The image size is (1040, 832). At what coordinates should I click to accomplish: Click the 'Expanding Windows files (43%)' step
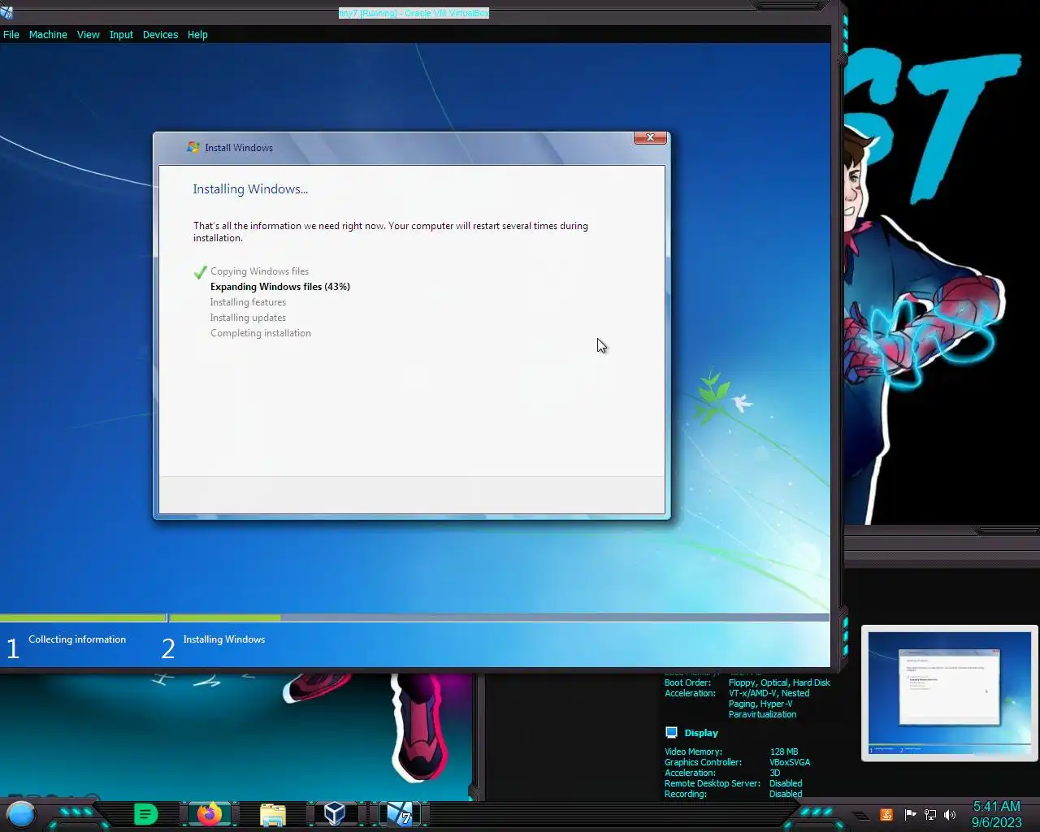pos(279,287)
